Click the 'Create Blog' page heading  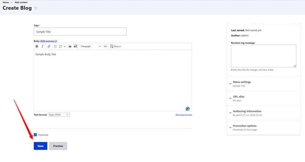point(17,8)
